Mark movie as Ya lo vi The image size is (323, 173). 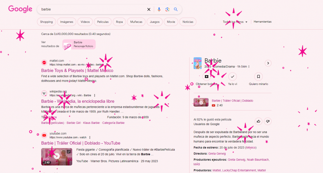tap(232, 77)
